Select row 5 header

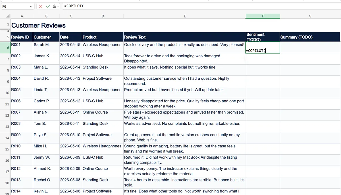5,37
